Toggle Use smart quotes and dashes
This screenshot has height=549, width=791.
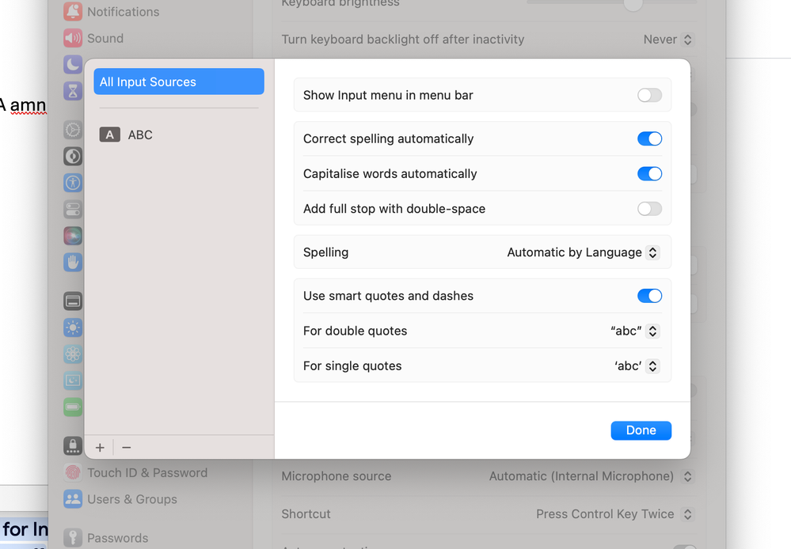pos(649,296)
